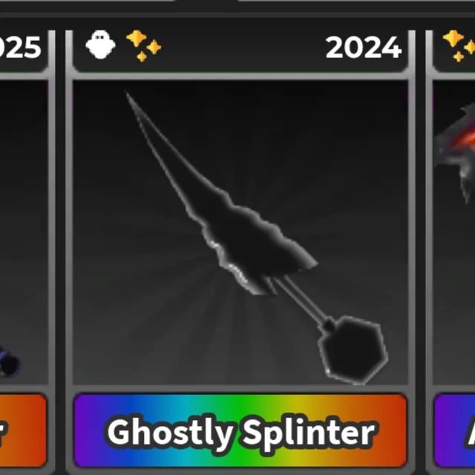Click the right-hand card's header bar
Viewport: 475px width, 475px height.
453,50
